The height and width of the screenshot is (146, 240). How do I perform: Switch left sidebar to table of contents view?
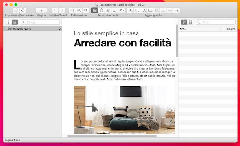[x=15, y=22]
